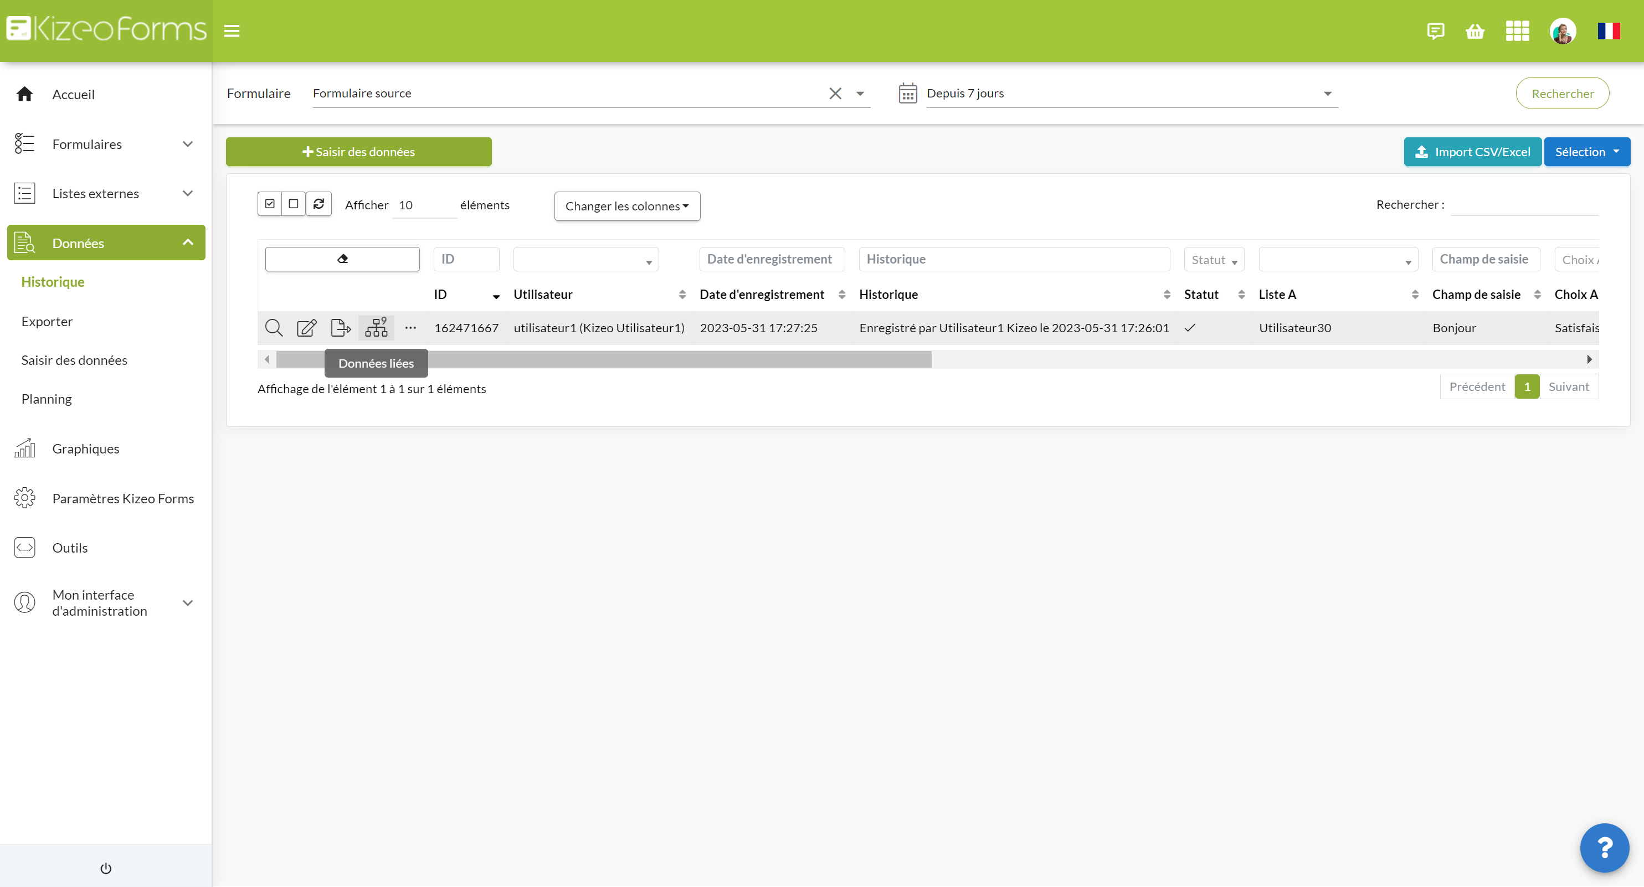Click the scrollbar left arrow
The height and width of the screenshot is (887, 1644).
pos(267,359)
